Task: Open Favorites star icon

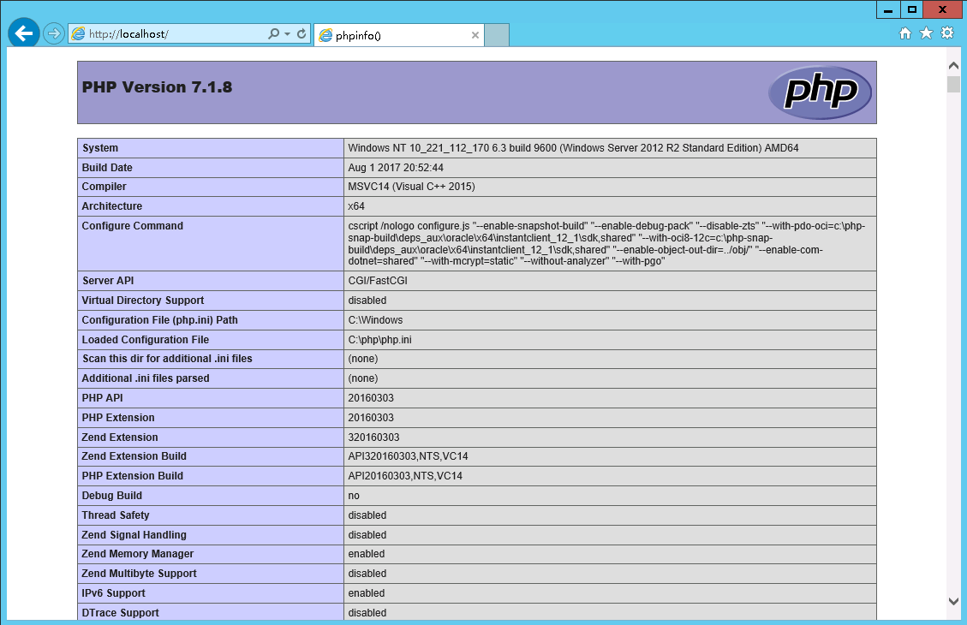Action: [926, 33]
